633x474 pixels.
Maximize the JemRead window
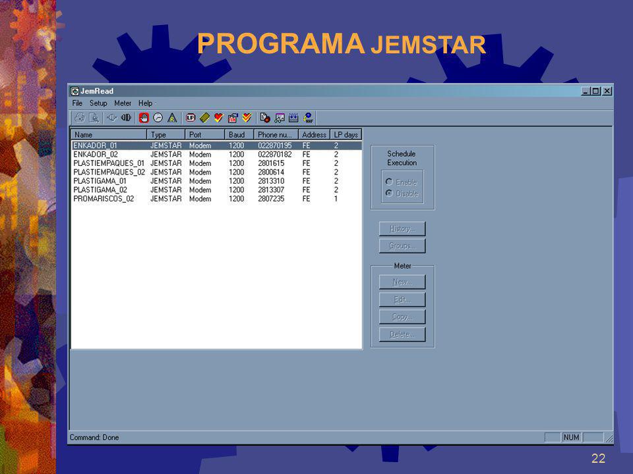click(595, 91)
